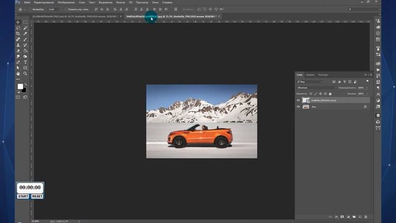Select the Healing Brush tool
The width and height of the screenshot is (396, 223).
[x=18, y=40]
